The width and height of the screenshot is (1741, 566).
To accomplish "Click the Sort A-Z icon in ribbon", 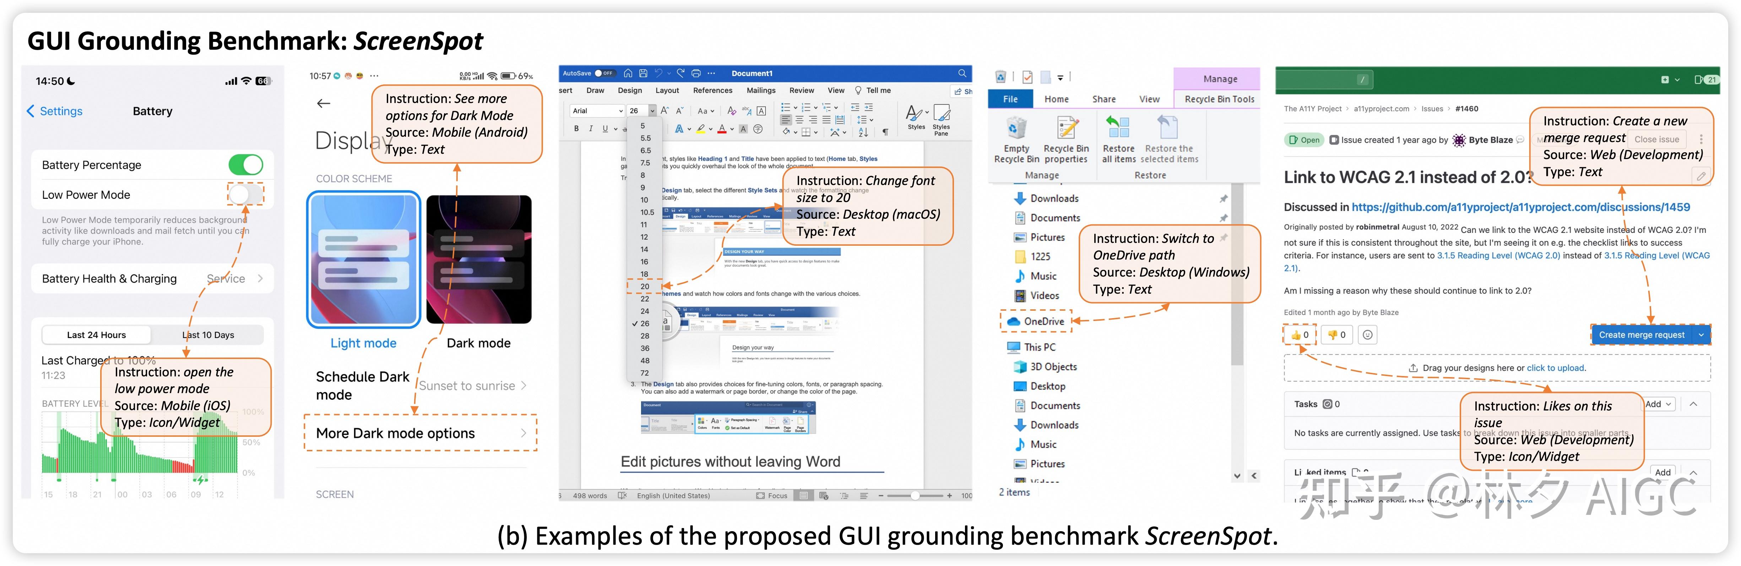I will point(863,132).
